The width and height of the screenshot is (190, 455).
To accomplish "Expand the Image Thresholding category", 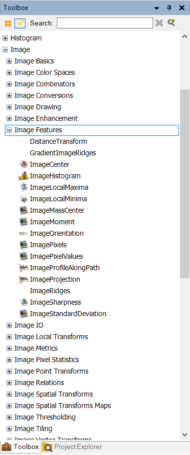I will click(x=9, y=417).
